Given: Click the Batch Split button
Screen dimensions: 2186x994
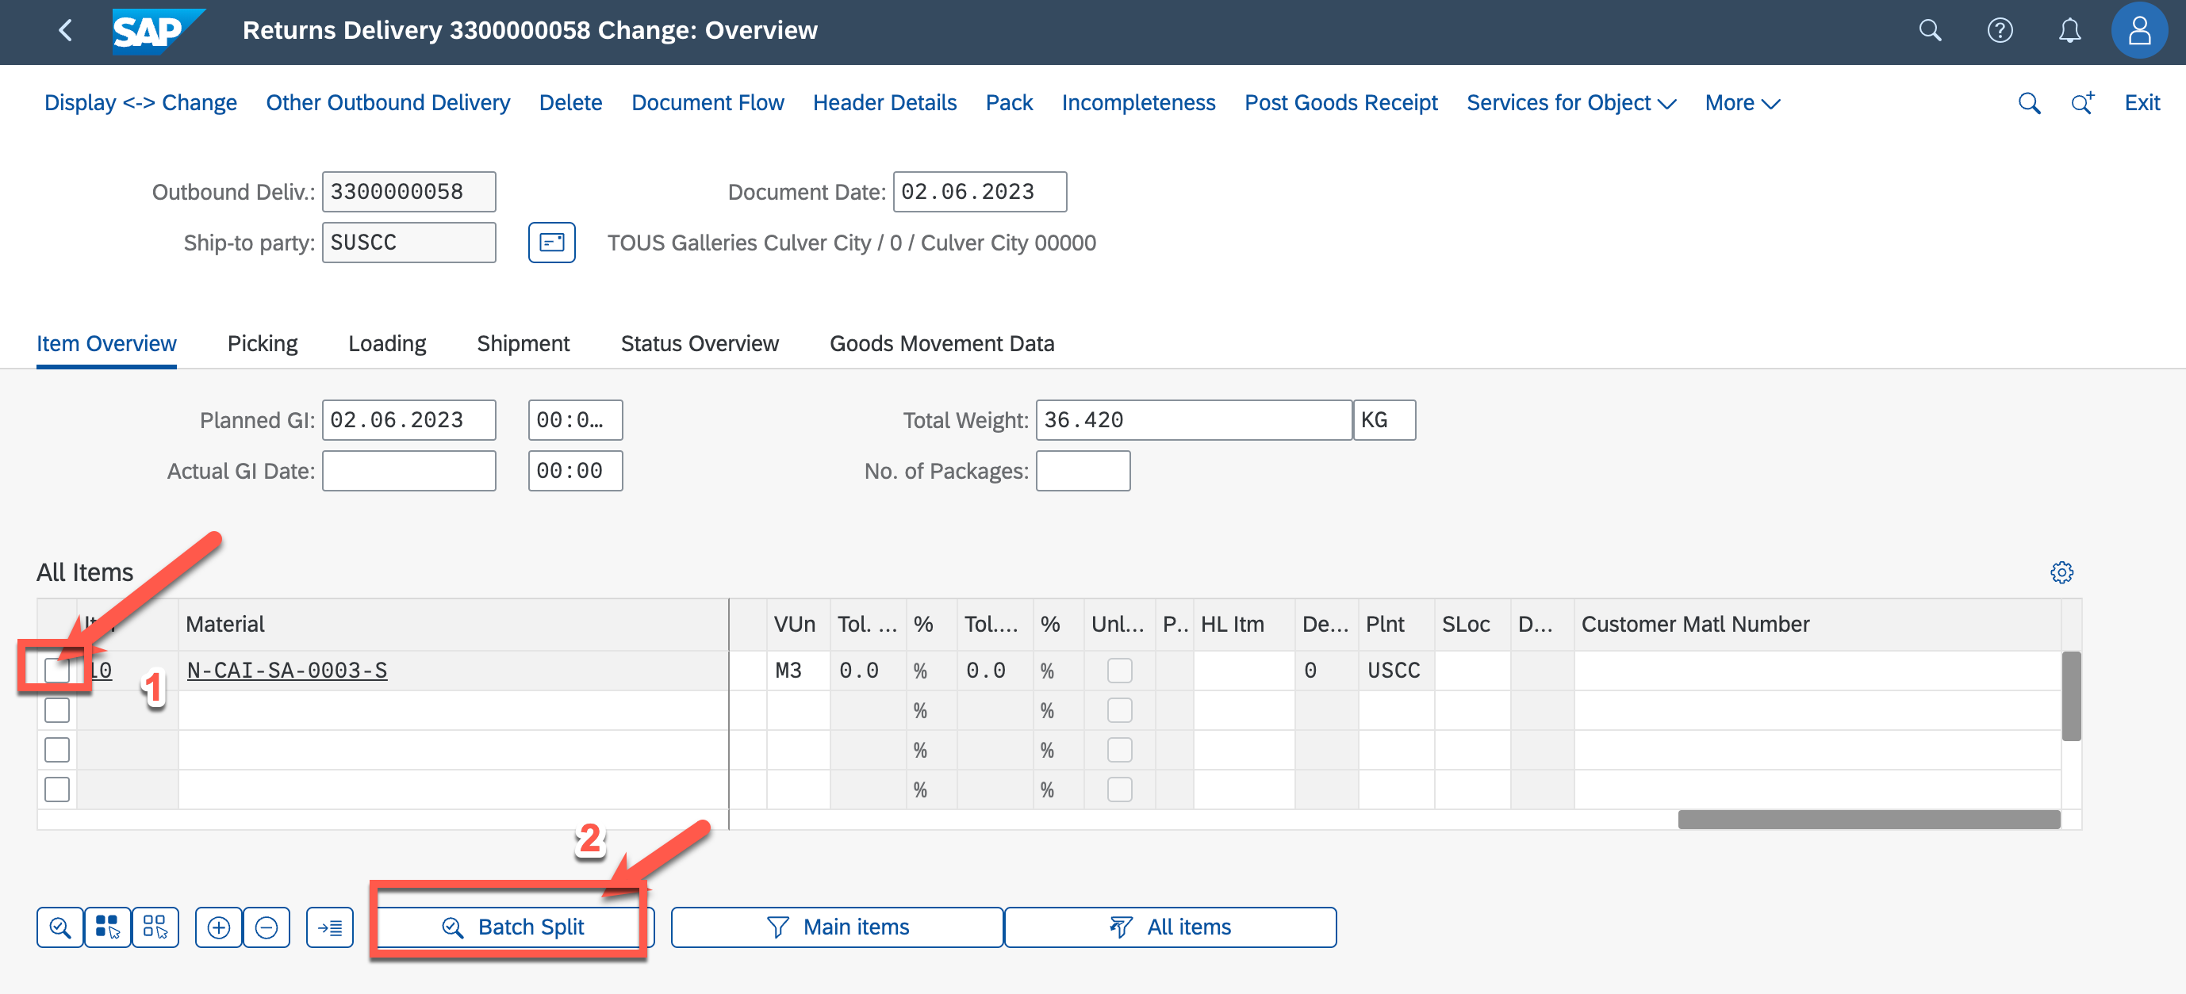Looking at the screenshot, I should click(512, 927).
